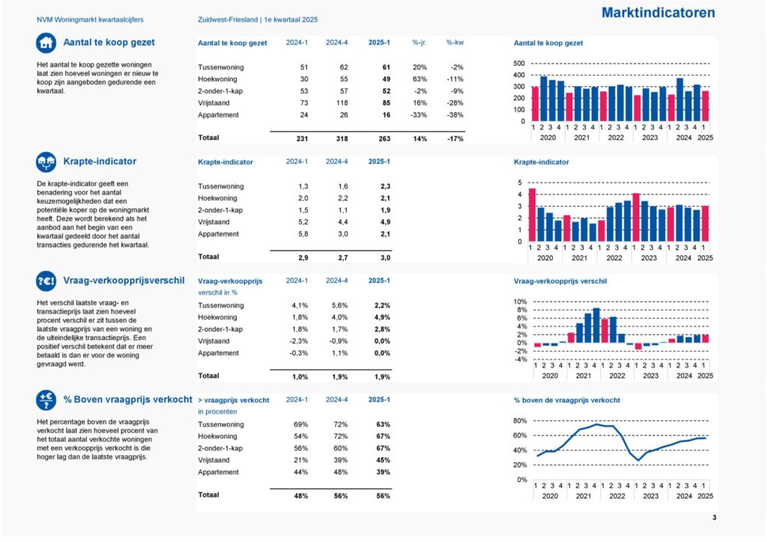Image resolution: width=767 pixels, height=542 pixels.
Task: Select the % Boven vraagprijs verkocht heading
Action: [127, 399]
